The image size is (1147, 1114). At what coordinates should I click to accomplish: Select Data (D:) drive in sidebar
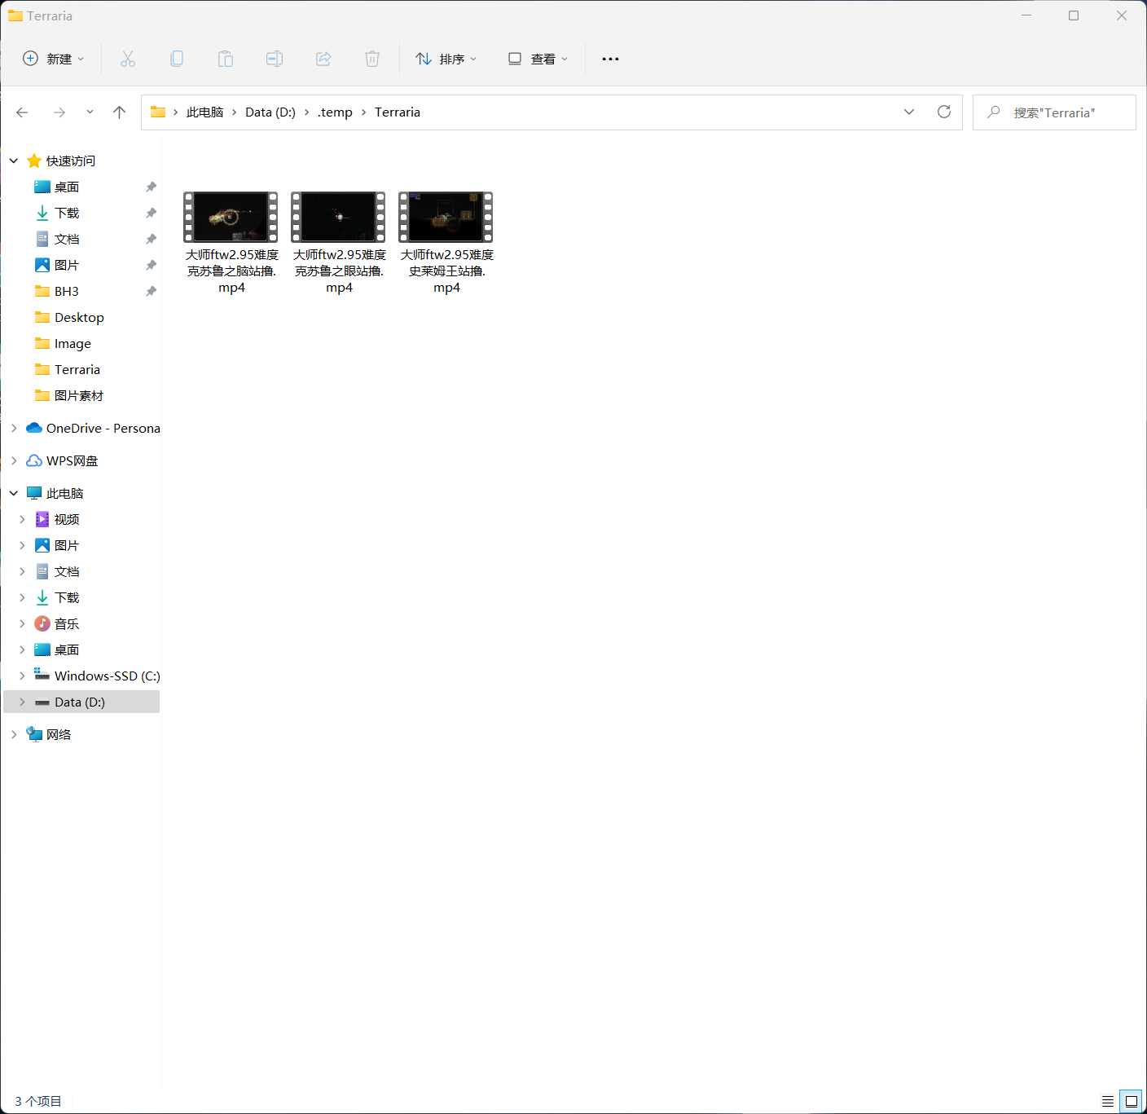pyautogui.click(x=80, y=702)
